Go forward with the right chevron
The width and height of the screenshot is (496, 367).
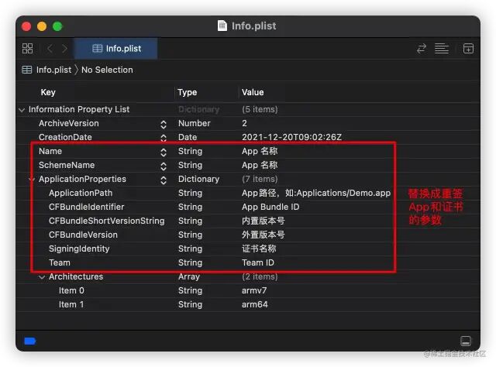tap(65, 48)
